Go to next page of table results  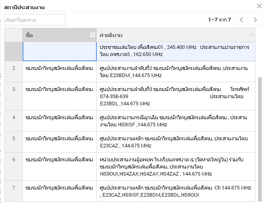coord(255,20)
